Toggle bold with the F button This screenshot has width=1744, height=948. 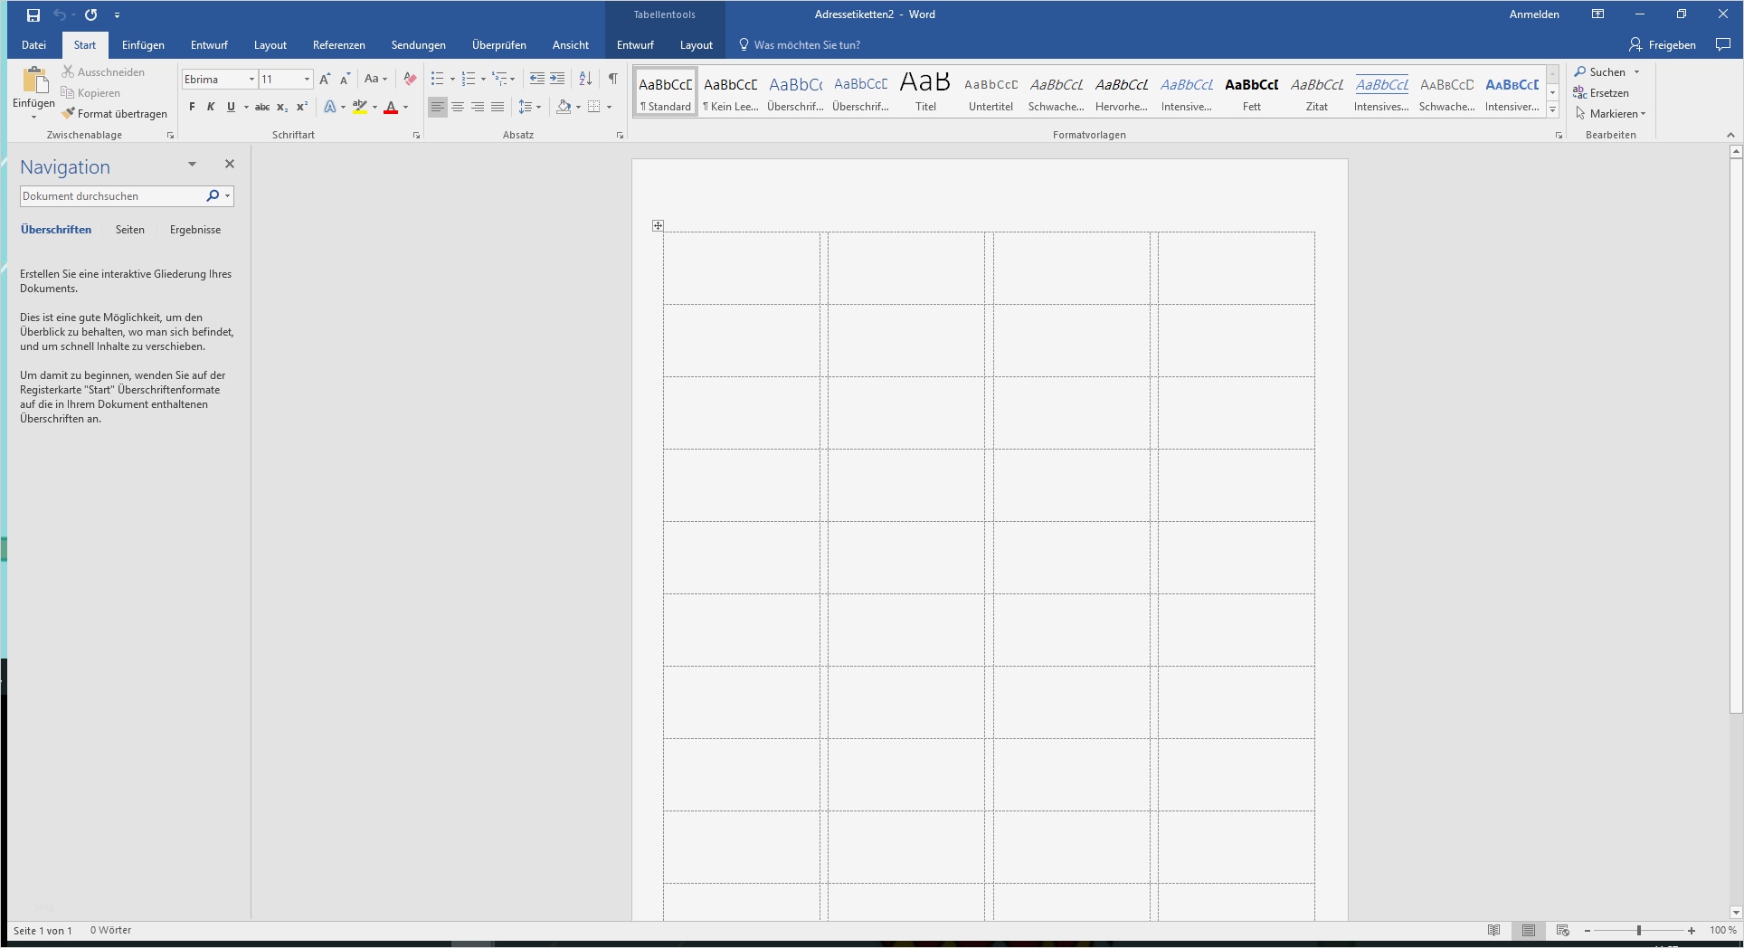click(x=191, y=107)
